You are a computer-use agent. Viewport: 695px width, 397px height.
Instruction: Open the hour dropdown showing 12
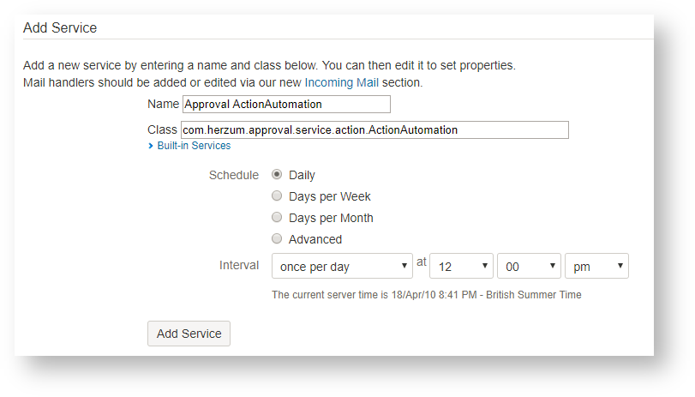(x=461, y=267)
